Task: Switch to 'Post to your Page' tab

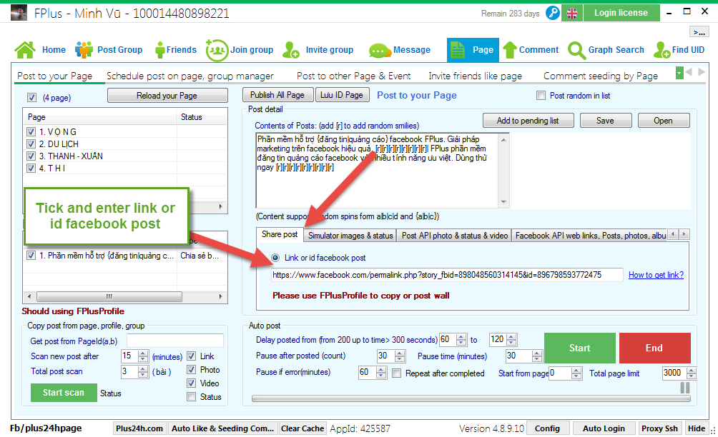Action: pyautogui.click(x=55, y=76)
